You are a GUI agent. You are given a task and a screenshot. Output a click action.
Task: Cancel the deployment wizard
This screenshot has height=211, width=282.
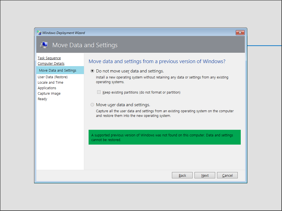[x=227, y=175]
